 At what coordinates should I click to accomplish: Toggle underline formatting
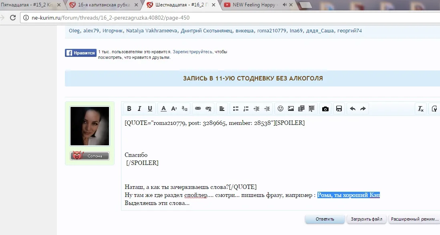149,108
